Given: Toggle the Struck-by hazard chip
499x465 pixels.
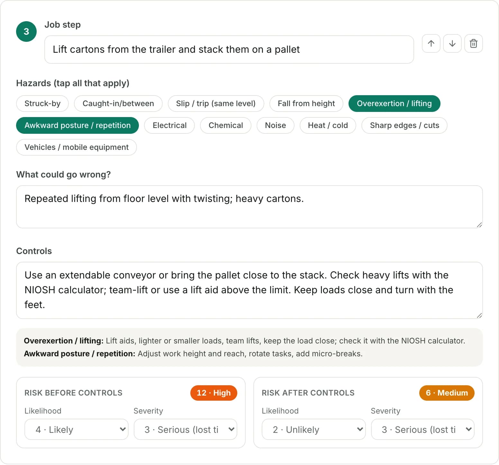Looking at the screenshot, I should [x=42, y=104].
